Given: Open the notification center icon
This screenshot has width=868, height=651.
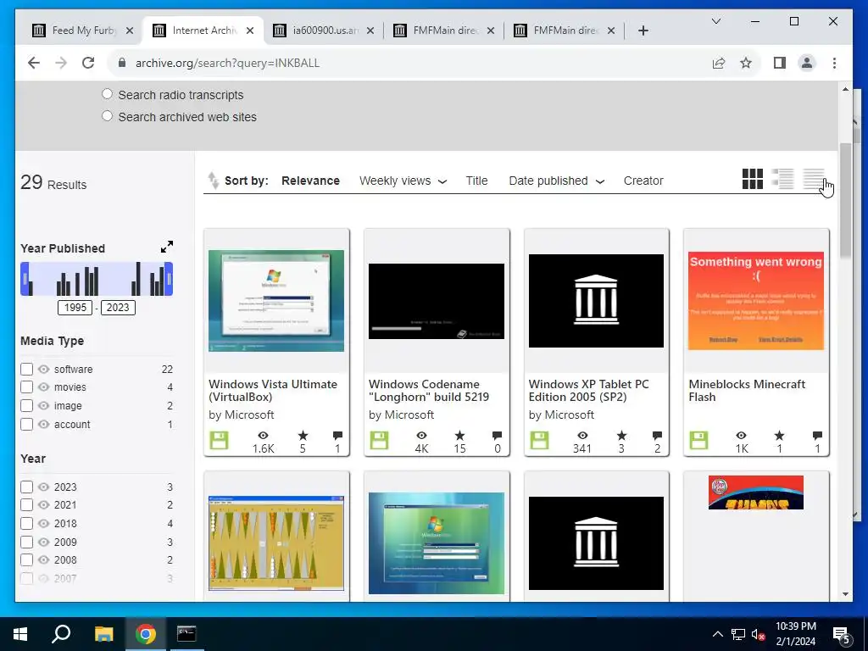Looking at the screenshot, I should coord(842,634).
